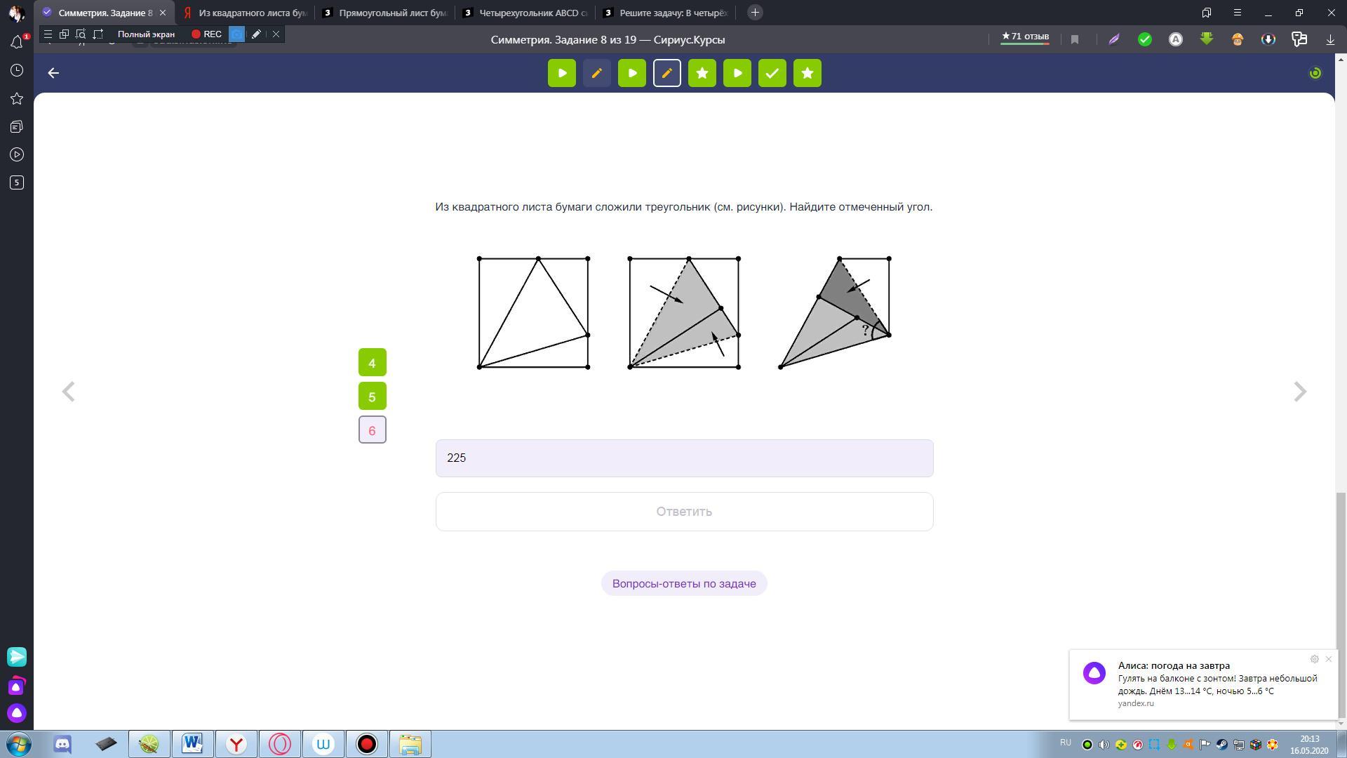Viewport: 1347px width, 758px height.
Task: Go to previous task with left chevron
Action: [x=68, y=392]
